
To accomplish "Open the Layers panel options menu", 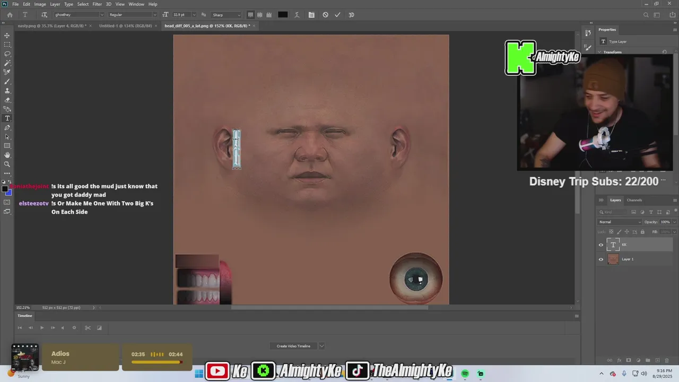I will (674, 200).
